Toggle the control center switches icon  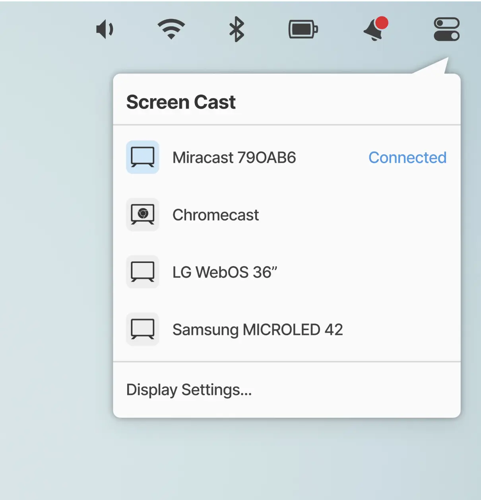click(x=446, y=29)
